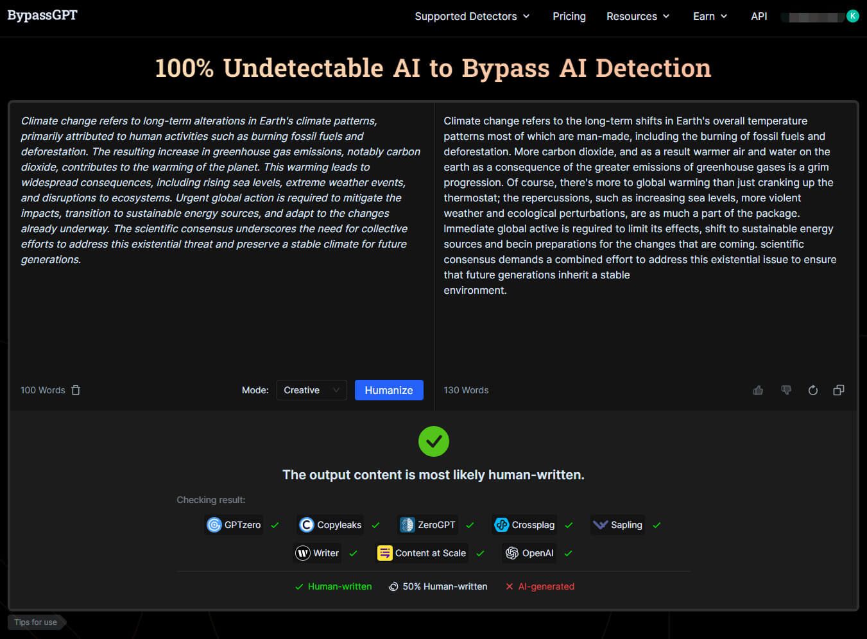The width and height of the screenshot is (867, 639).
Task: Click the Crossplag detector badge
Action: 524,525
